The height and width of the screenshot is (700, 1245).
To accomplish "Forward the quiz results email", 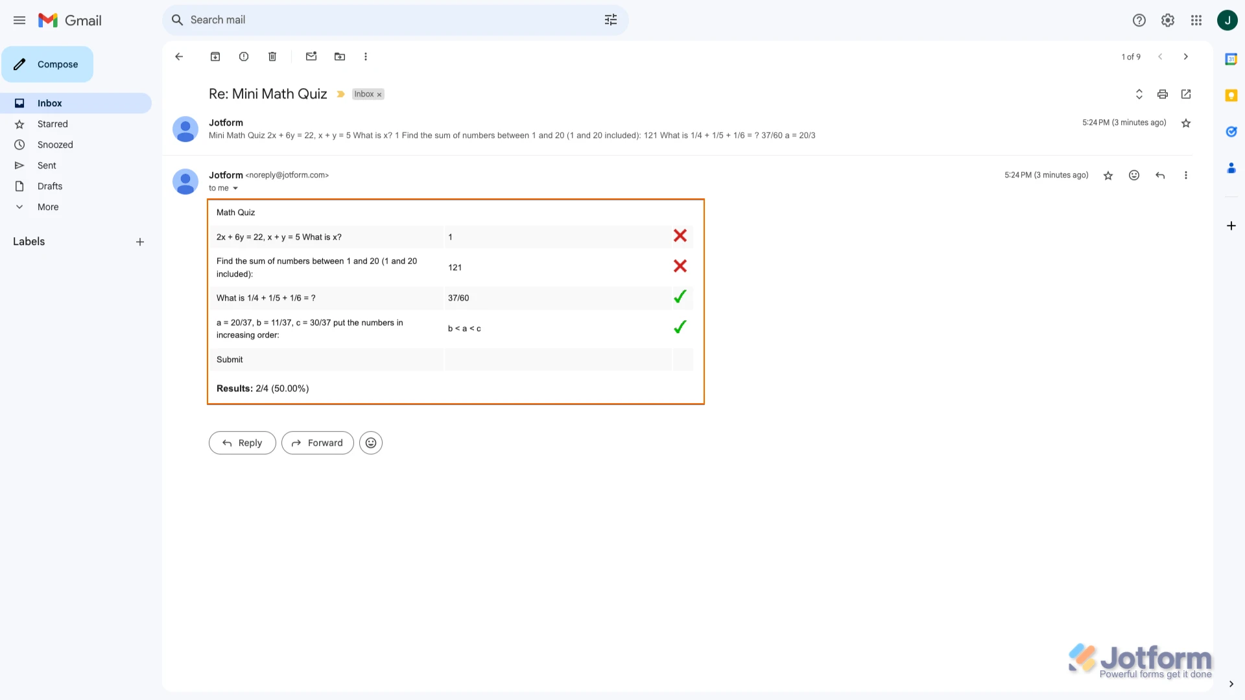I will pyautogui.click(x=317, y=443).
